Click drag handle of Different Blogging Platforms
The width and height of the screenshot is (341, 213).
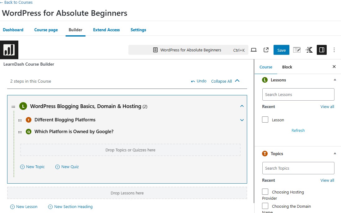click(x=20, y=120)
